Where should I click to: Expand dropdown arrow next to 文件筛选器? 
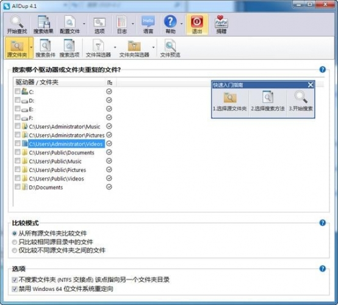point(115,48)
